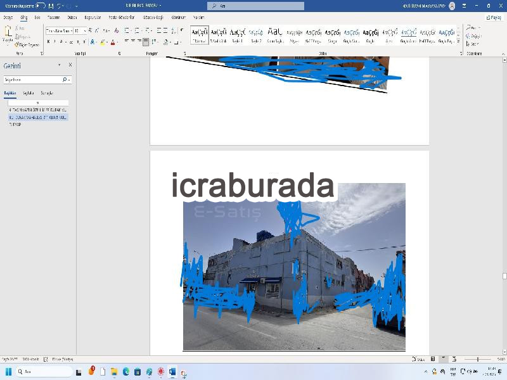Click the Sort (A-Z) icon

coord(174,30)
